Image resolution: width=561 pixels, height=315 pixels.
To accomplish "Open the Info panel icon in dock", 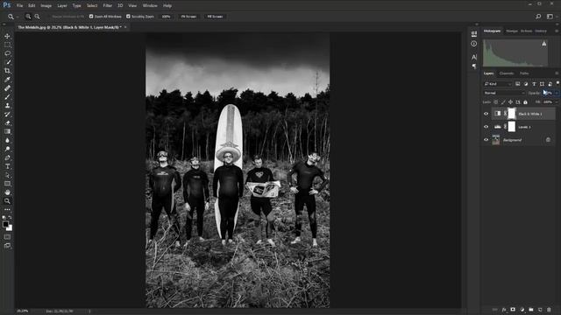I will (474, 44).
